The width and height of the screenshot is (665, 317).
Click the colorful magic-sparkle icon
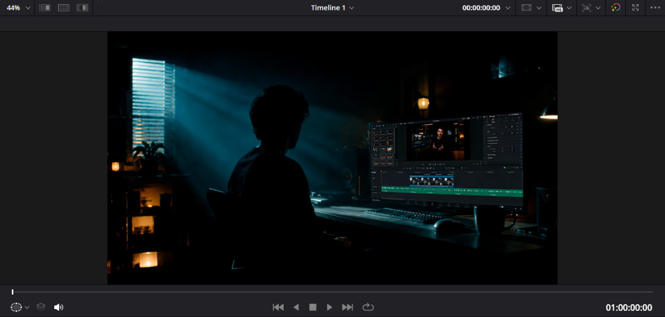pos(616,8)
